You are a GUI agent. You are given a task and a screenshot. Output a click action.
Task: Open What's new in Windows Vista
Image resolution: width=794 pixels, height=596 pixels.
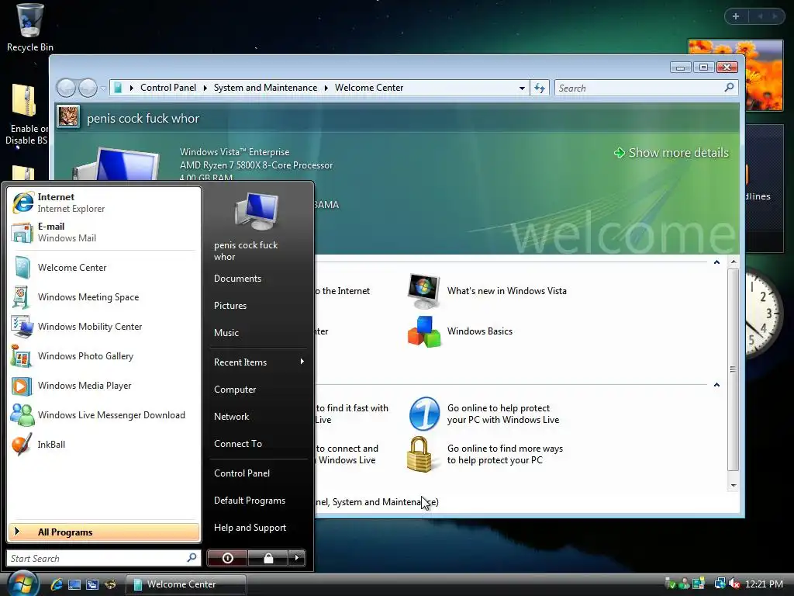pyautogui.click(x=487, y=291)
